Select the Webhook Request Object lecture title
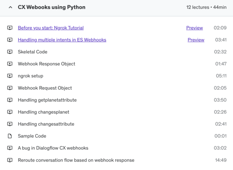This screenshot has height=170, width=233. click(45, 88)
